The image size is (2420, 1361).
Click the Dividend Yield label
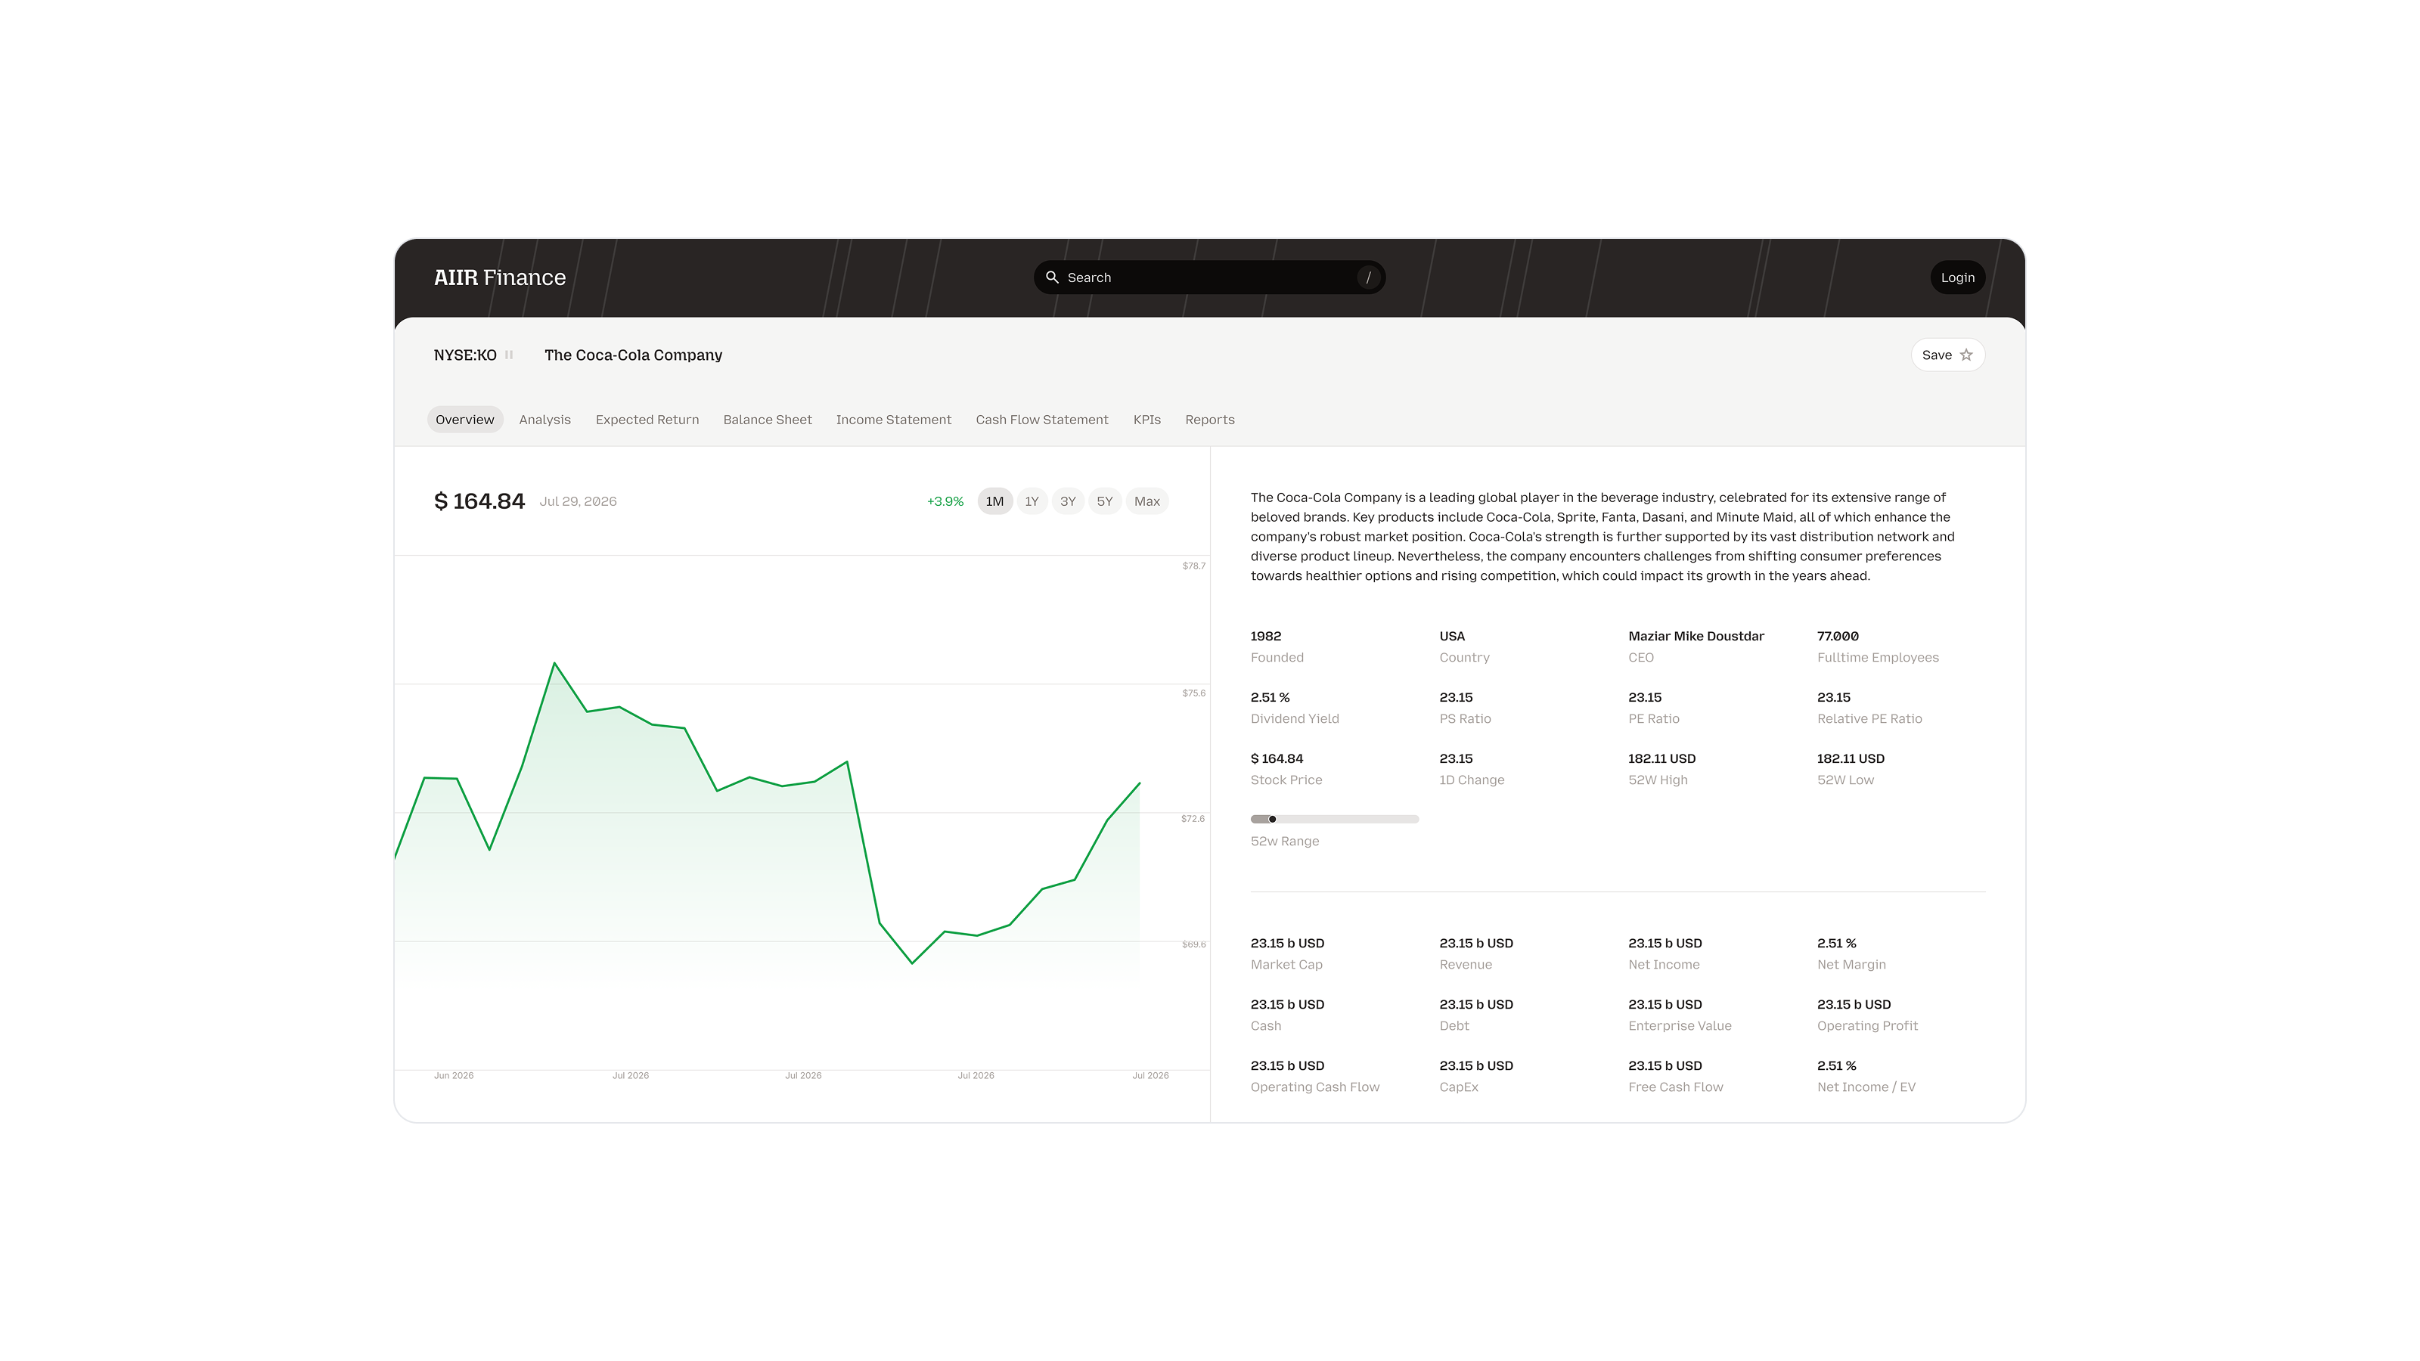(1295, 718)
